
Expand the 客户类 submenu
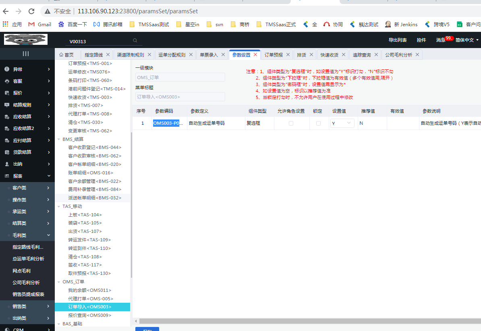pos(27,188)
